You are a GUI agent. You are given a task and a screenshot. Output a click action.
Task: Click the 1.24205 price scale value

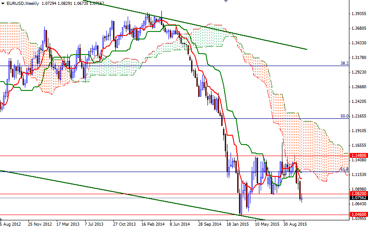click(x=359, y=102)
